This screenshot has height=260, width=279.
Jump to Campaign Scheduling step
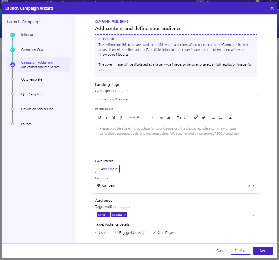tap(37, 109)
